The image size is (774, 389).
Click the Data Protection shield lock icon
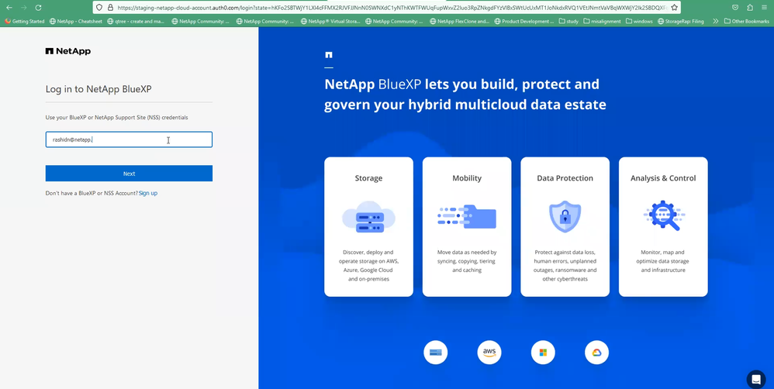coord(565,216)
